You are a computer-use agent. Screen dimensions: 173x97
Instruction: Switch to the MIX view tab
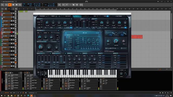coord(11,93)
